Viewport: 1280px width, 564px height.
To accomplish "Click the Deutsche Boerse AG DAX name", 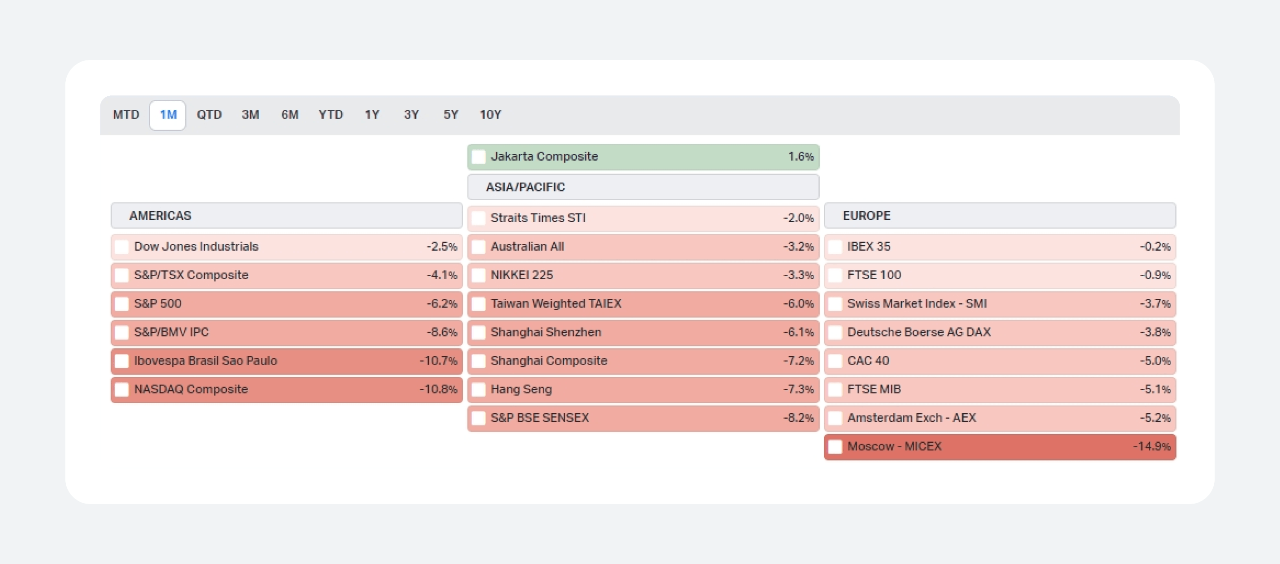I will 919,332.
